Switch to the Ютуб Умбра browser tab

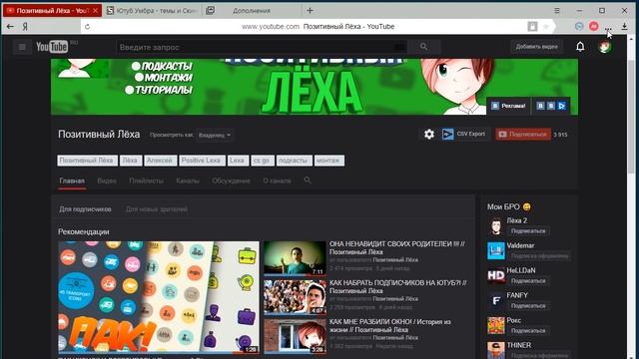click(152, 11)
